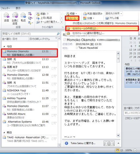
Task: Open the 分類 category dropdown
Action: point(89,18)
